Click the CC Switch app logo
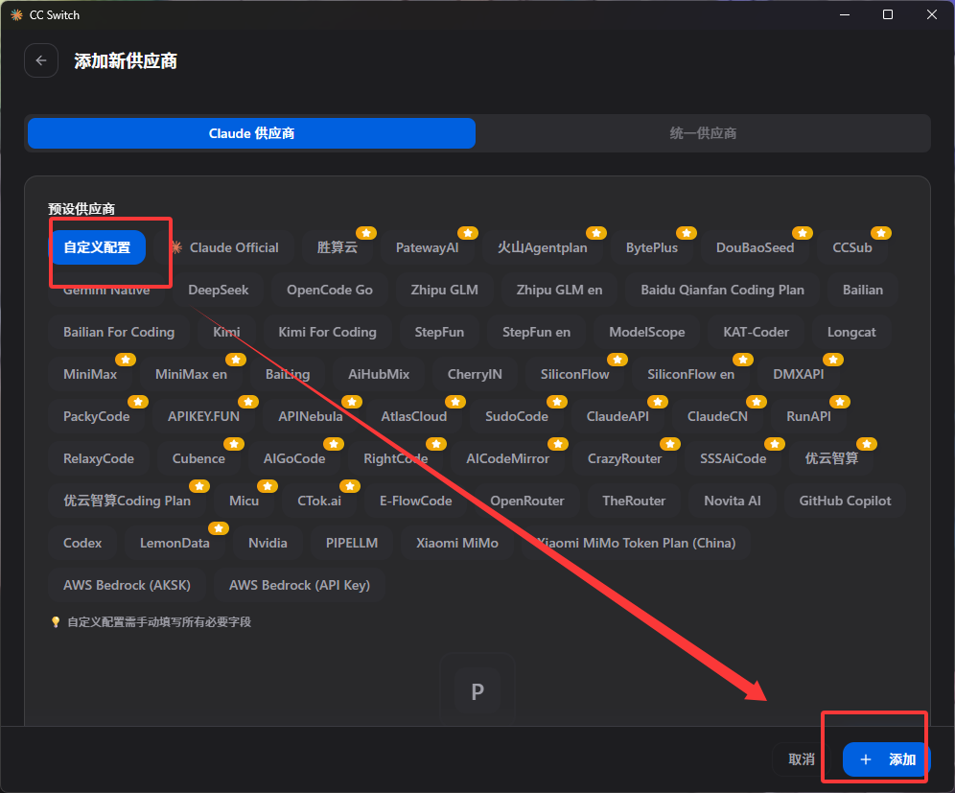 point(16,14)
